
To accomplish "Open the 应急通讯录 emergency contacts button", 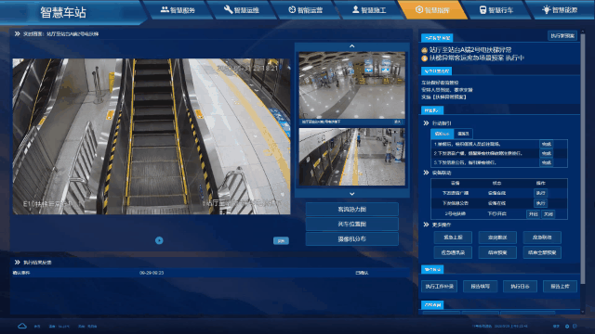I will click(453, 252).
